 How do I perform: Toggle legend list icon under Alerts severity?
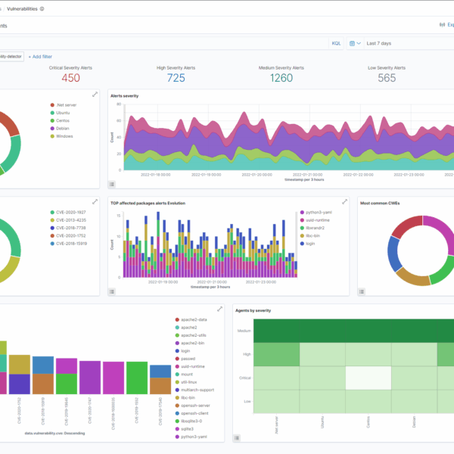[112, 184]
